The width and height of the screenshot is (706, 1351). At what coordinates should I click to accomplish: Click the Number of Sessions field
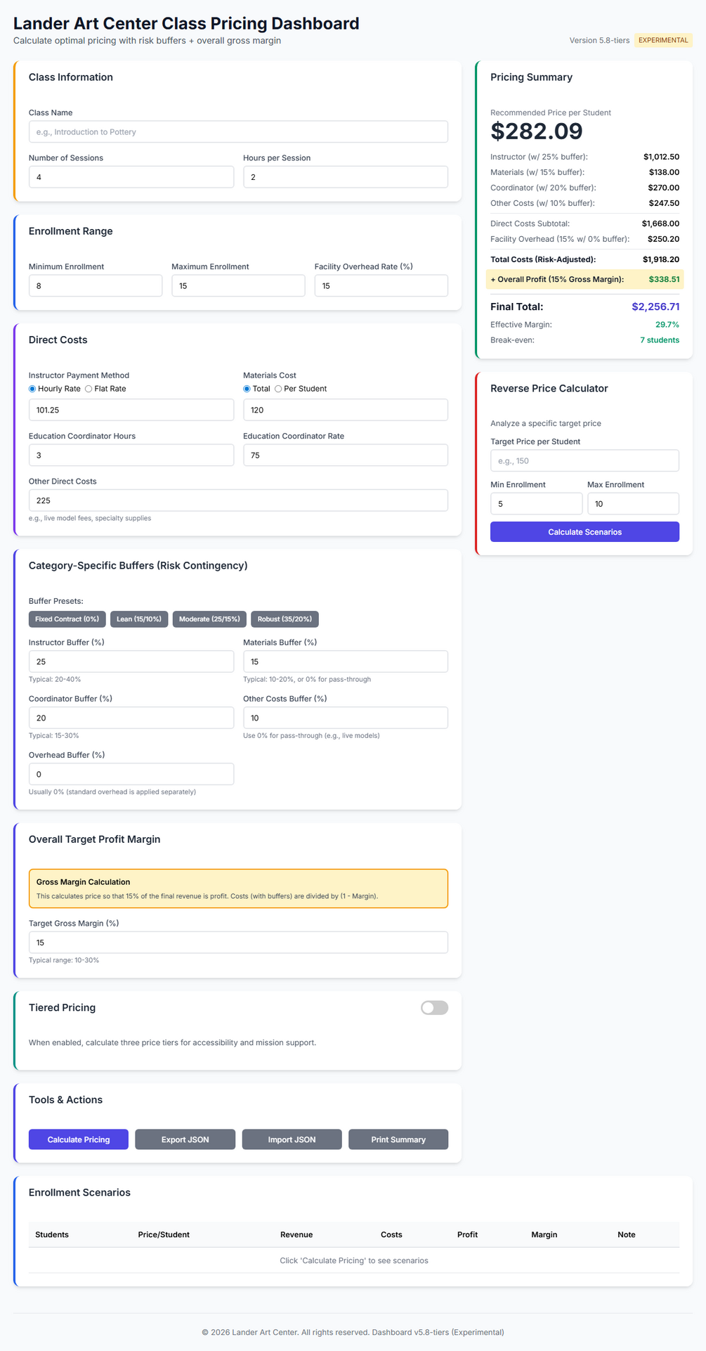click(131, 177)
